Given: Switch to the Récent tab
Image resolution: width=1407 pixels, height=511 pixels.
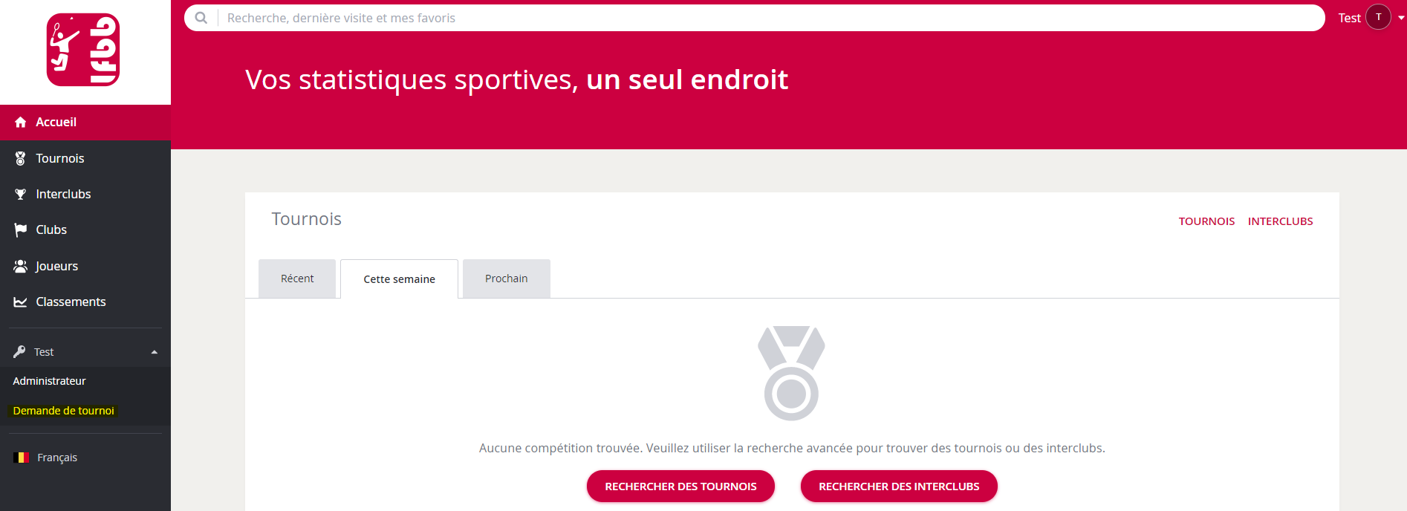Looking at the screenshot, I should [297, 279].
